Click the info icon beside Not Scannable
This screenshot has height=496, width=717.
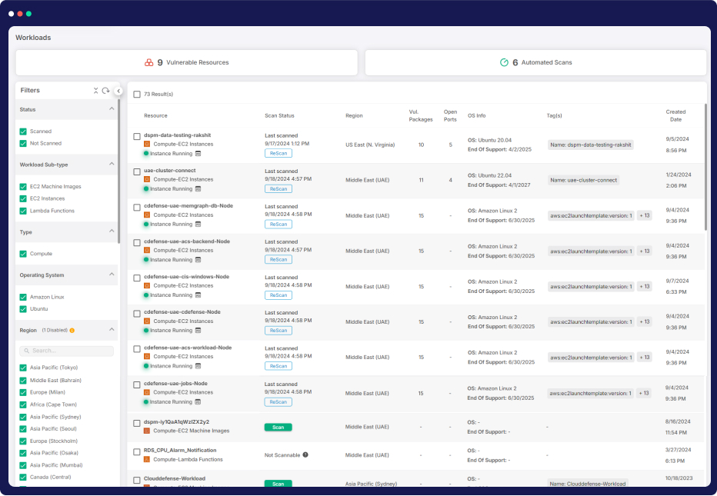pyautogui.click(x=305, y=454)
